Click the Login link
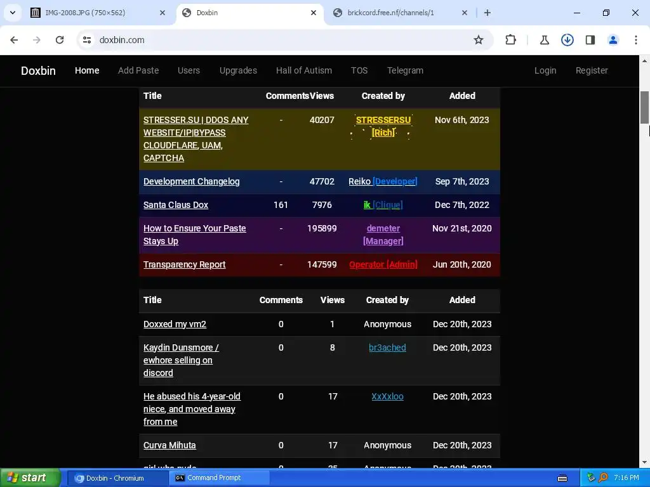Image resolution: width=650 pixels, height=487 pixels. click(545, 70)
